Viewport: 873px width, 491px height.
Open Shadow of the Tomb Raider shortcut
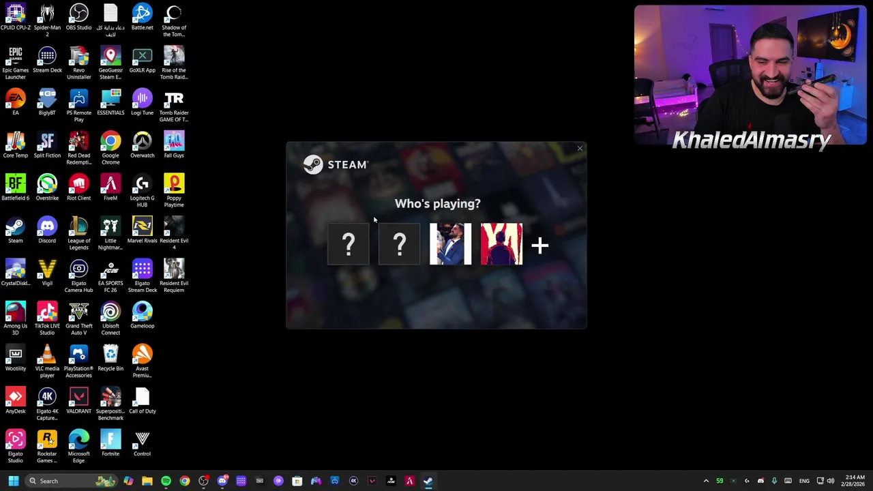174,19
